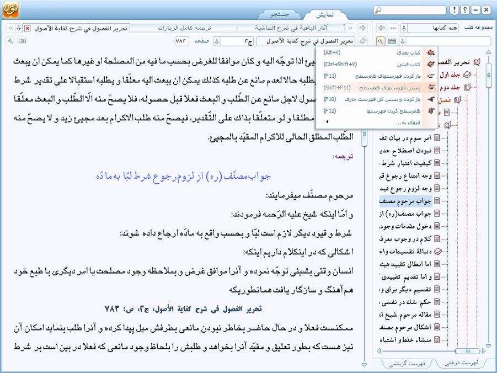Viewport: 497px width, 373px height.
Task: Switch to فهرست گزینشی tab
Action: [407, 364]
